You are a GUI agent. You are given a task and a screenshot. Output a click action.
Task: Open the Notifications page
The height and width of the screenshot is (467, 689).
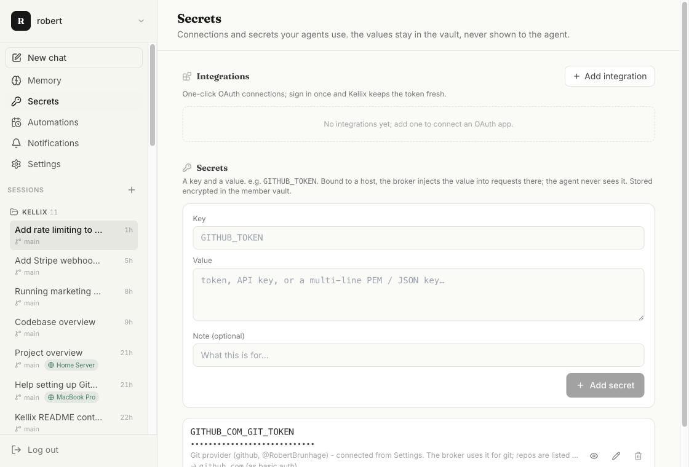[x=74, y=144]
